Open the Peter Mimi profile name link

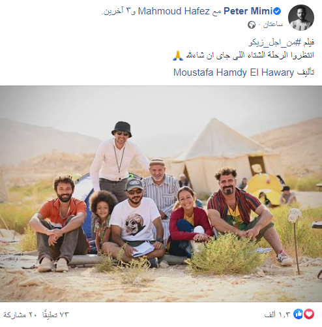[248, 11]
